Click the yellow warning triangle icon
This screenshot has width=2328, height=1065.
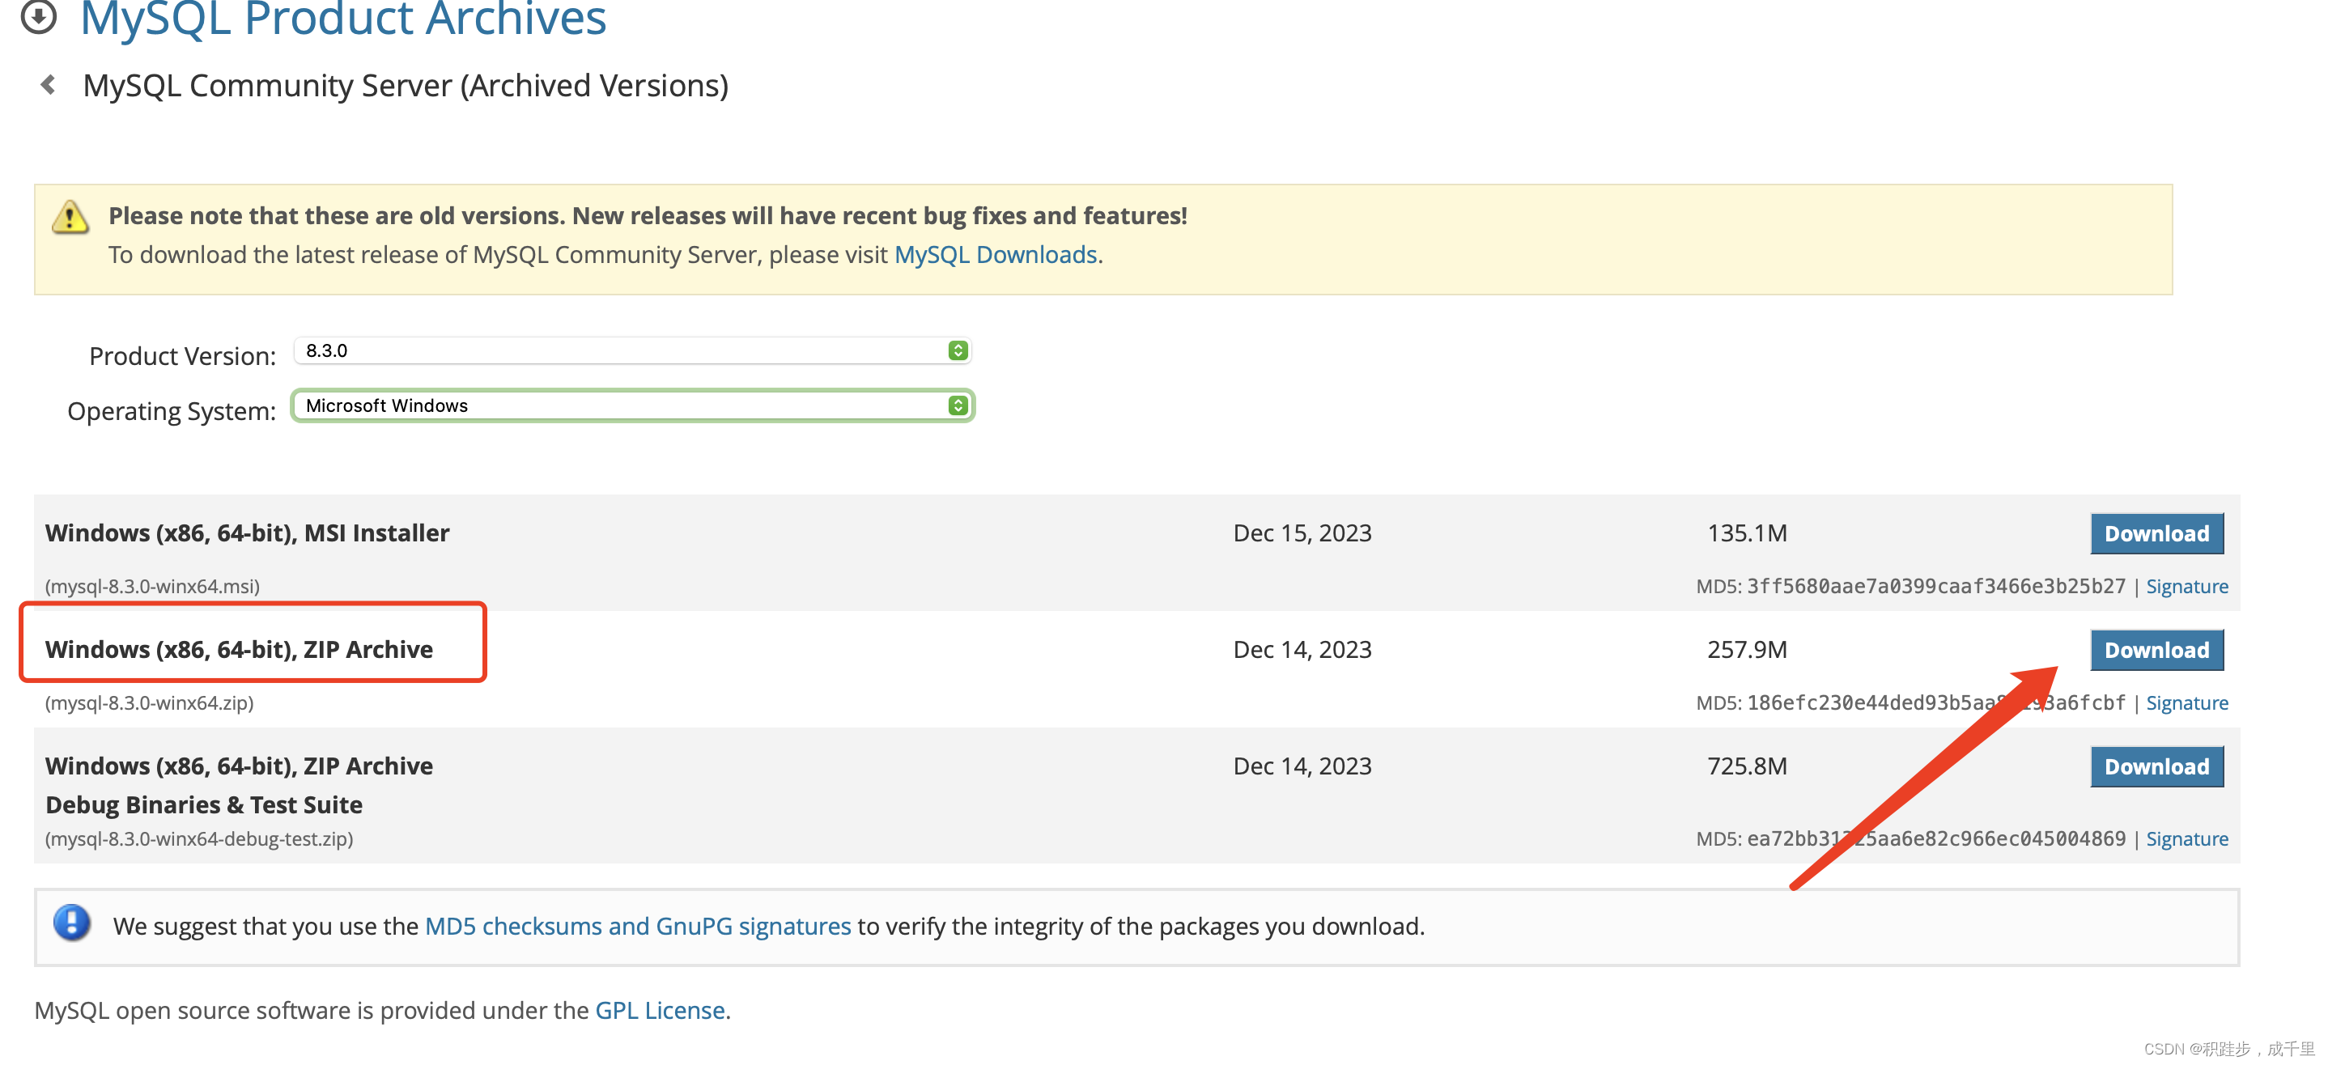[70, 218]
